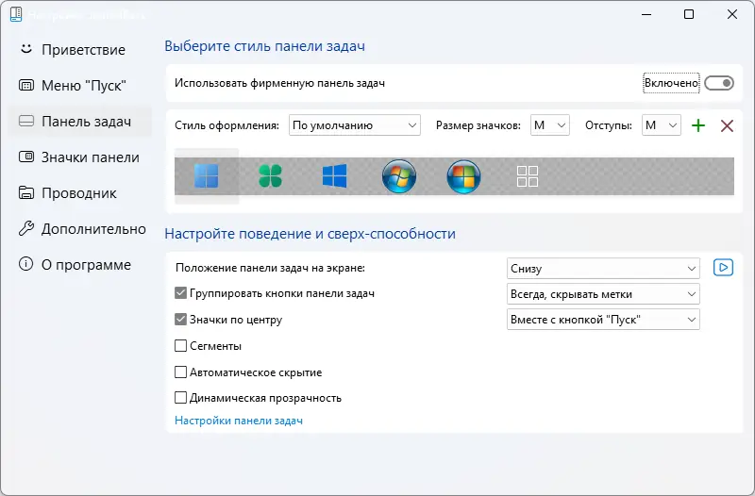Remove style with the red X icon

727,125
